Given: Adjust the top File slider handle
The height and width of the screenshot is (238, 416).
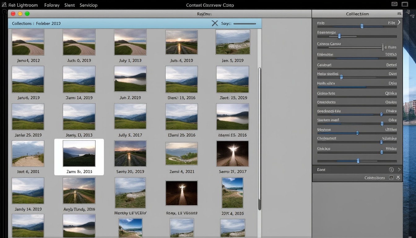Looking at the screenshot, I should (362, 26).
